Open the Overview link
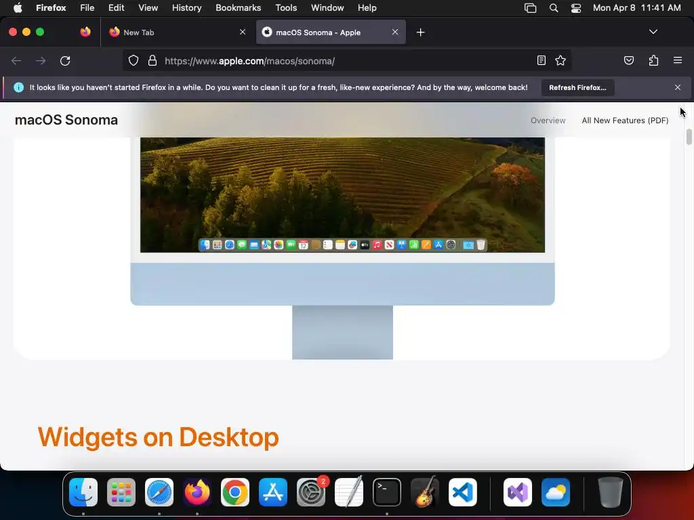This screenshot has height=520, width=694. click(x=548, y=121)
